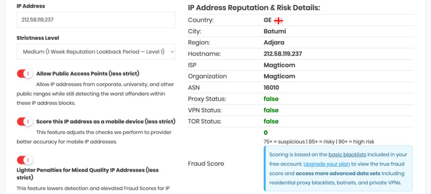Open the Strictness Level dropdown
431x194 pixels.
96,52
